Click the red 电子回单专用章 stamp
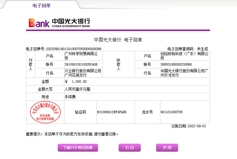The image size is (237, 159). 45,112
